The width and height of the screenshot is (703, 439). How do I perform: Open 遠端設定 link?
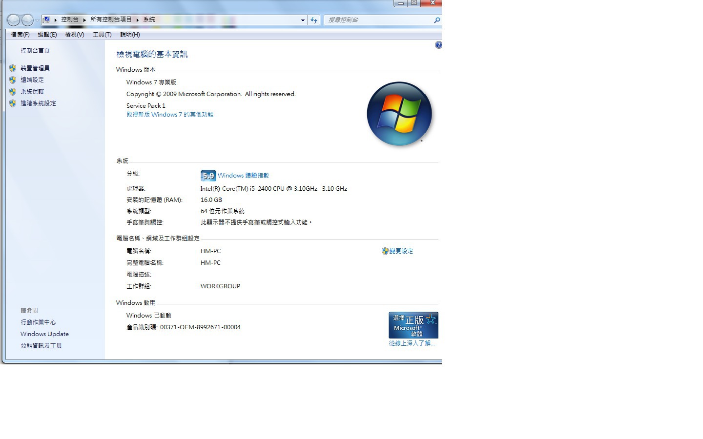(x=32, y=80)
